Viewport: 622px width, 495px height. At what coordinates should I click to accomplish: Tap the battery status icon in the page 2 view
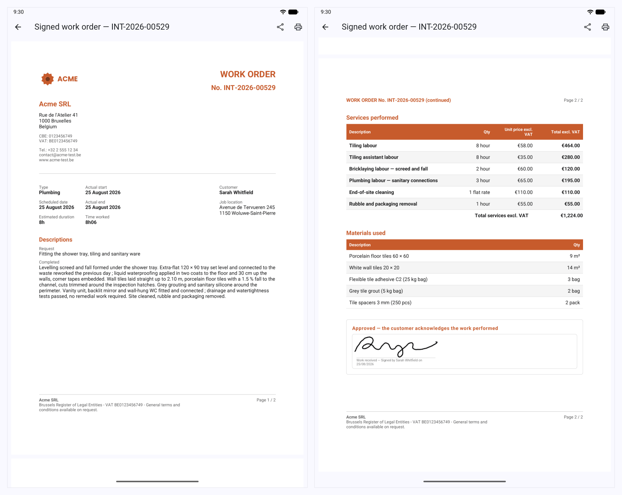(x=601, y=12)
